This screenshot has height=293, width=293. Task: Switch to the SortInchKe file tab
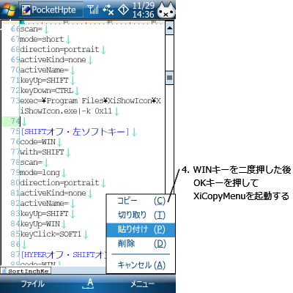coord(26,271)
